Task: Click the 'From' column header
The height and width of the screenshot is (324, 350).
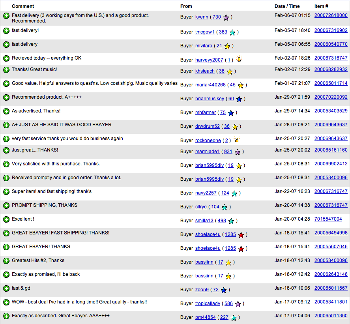Action: tap(186, 6)
